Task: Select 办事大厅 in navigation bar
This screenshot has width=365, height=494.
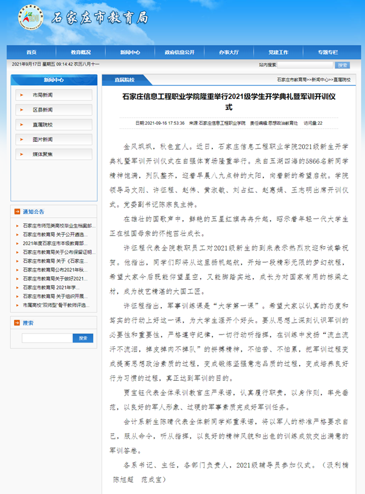Action: (x=229, y=52)
